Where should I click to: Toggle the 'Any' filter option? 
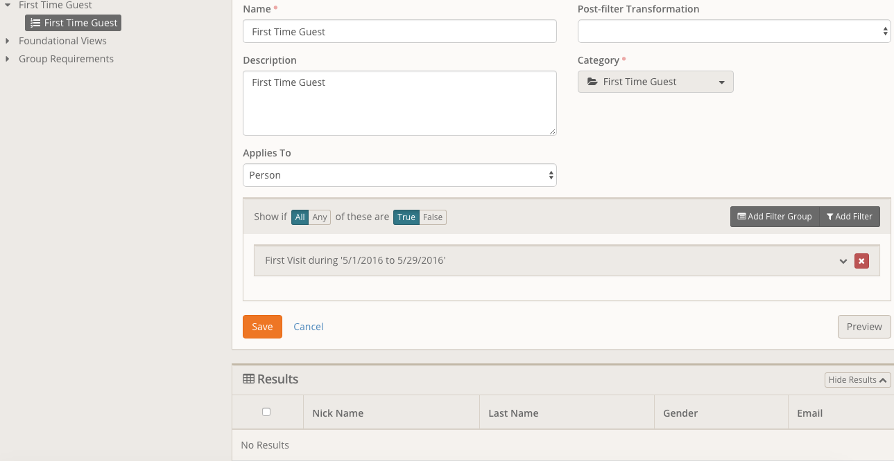coord(320,217)
